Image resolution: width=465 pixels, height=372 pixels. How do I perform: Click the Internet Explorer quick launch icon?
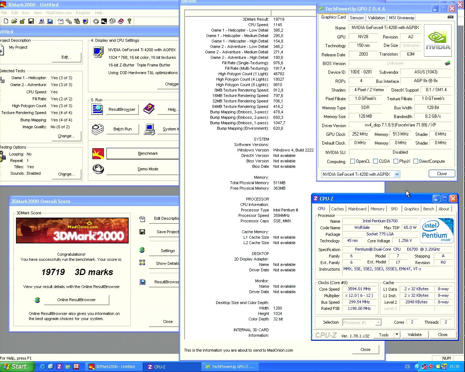click(42, 367)
